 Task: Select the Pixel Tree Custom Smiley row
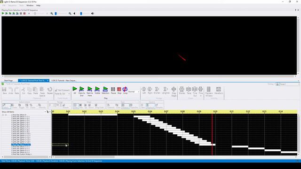[21, 154]
